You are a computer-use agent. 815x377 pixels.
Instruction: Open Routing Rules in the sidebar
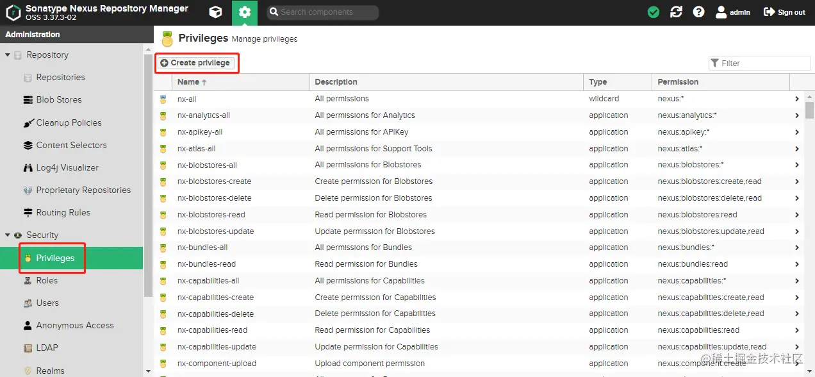[x=63, y=212]
